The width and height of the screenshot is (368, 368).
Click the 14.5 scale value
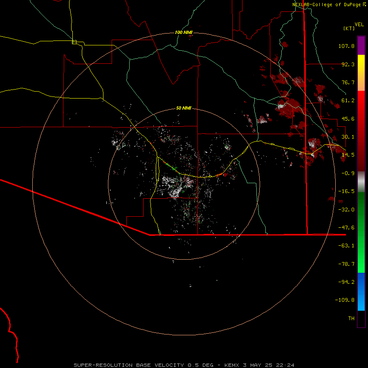click(348, 155)
